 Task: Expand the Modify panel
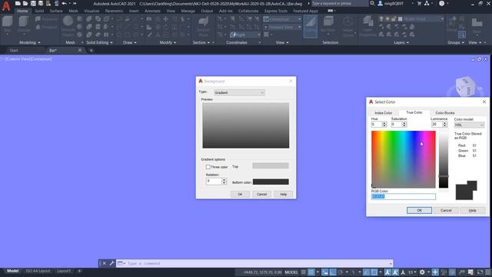click(168, 42)
